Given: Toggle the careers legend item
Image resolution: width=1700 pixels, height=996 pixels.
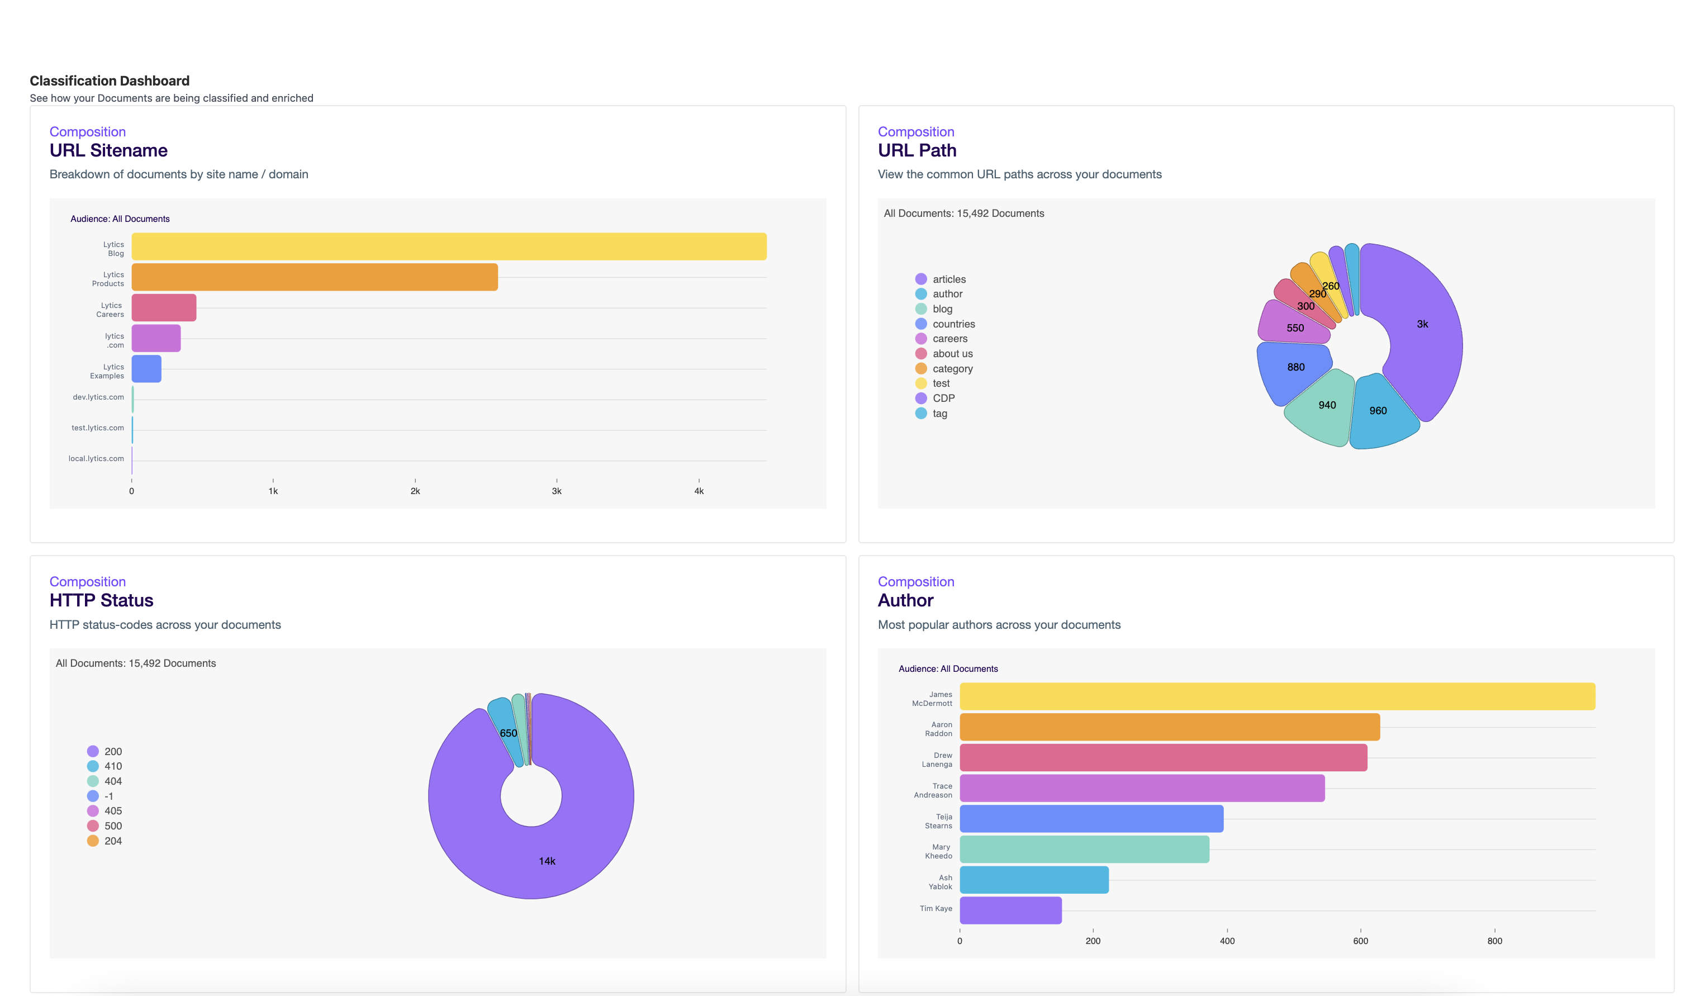Looking at the screenshot, I should point(949,339).
